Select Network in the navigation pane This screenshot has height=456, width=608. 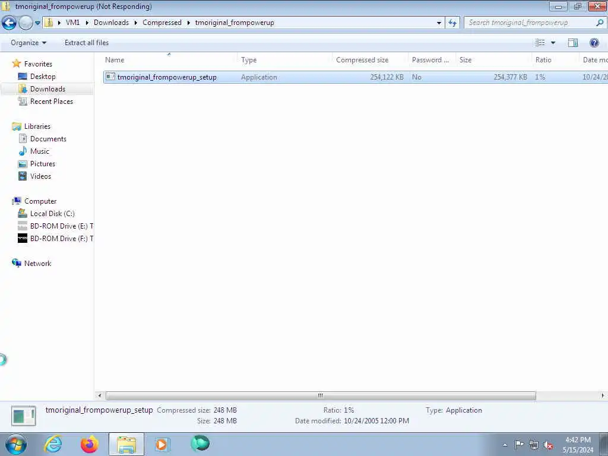[37, 264]
